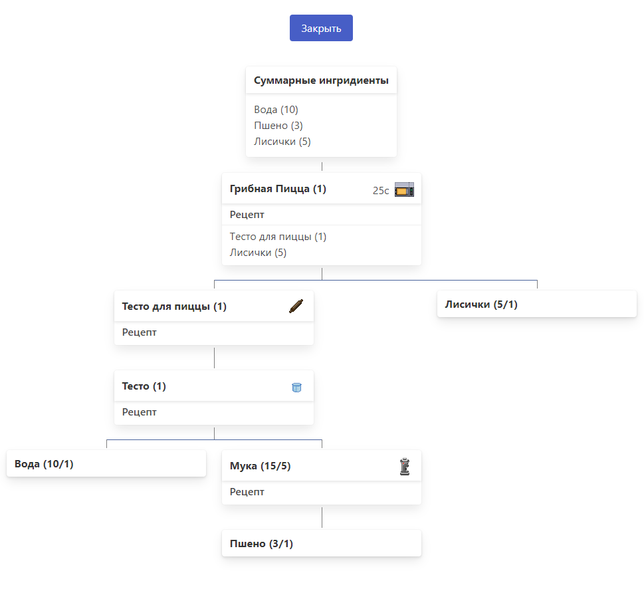Select Вода (10) in the summary ingredients
The height and width of the screenshot is (595, 644).
click(x=276, y=110)
